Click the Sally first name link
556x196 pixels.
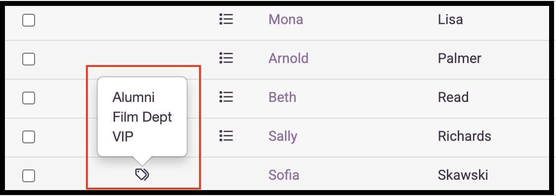click(283, 136)
